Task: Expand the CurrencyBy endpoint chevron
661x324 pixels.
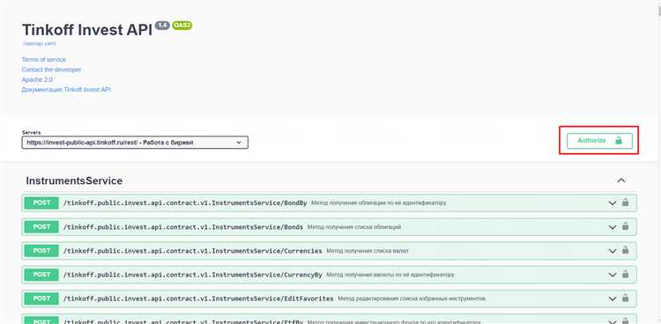Action: (613, 275)
